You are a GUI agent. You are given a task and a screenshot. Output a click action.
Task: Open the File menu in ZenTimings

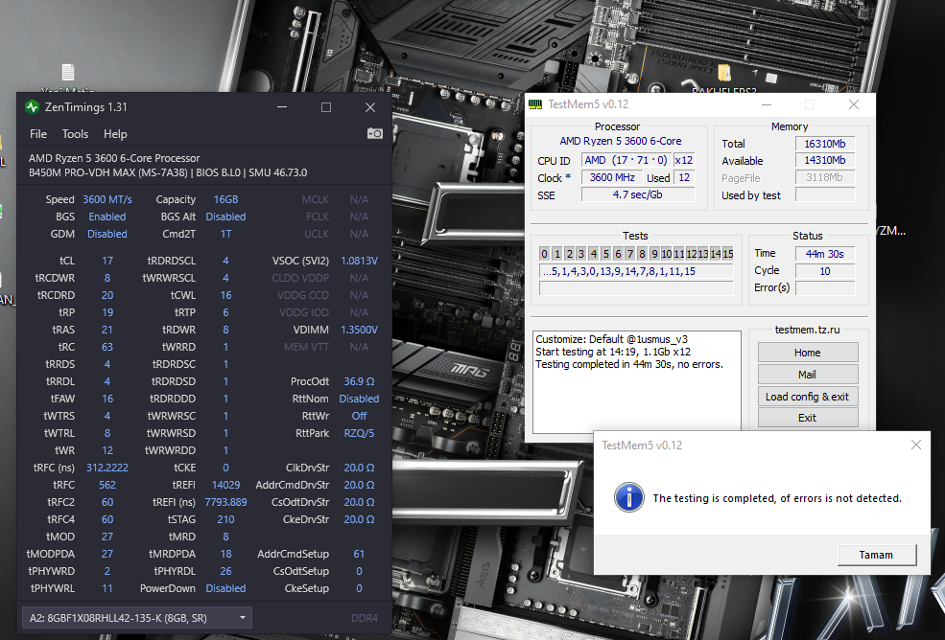tap(38, 134)
